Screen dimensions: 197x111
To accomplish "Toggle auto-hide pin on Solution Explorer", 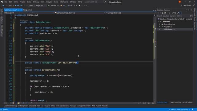I will click(x=189, y=10).
